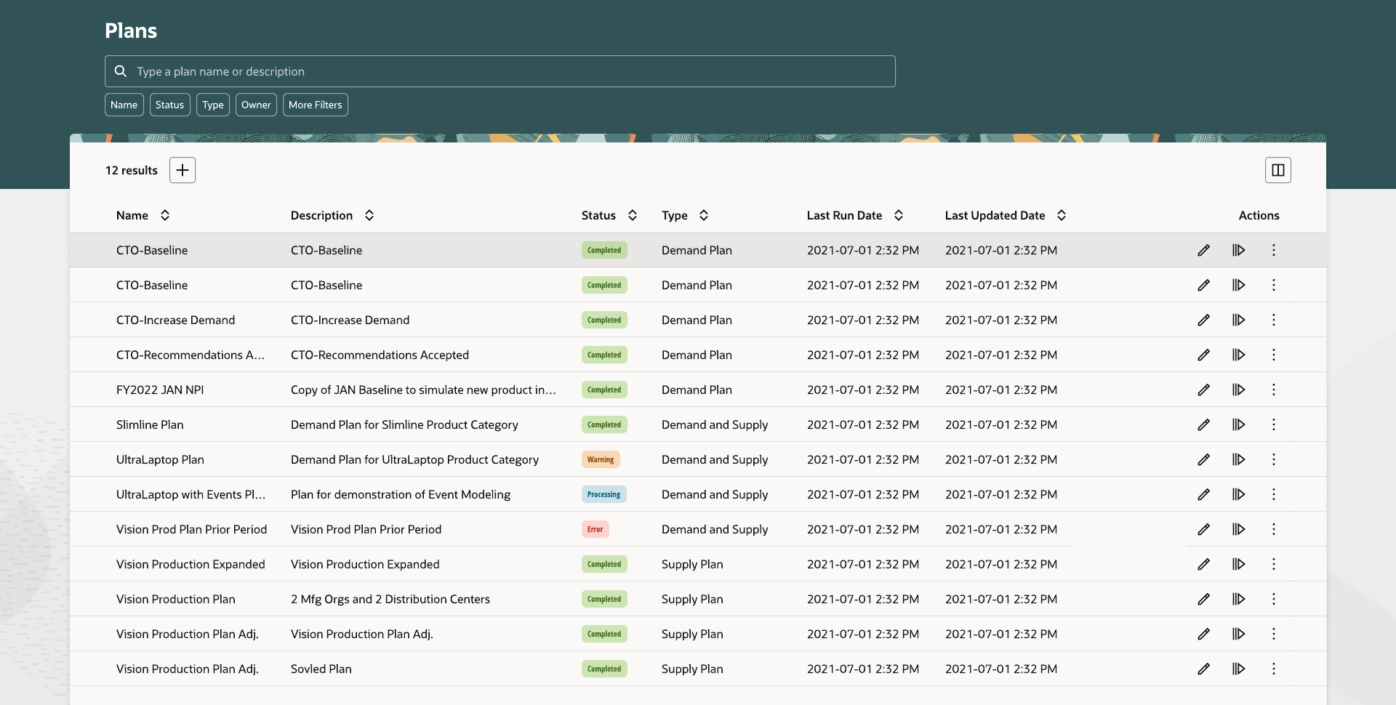Image resolution: width=1396 pixels, height=705 pixels.
Task: Click the Sovled Plan description
Action: (x=321, y=669)
